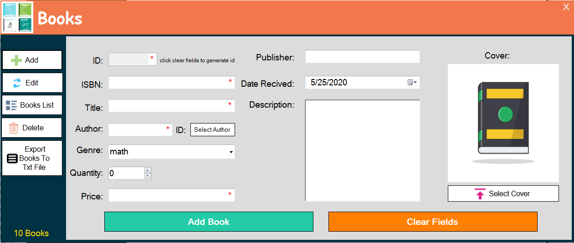574x243 pixels.
Task: Click the Select Cover upload button
Action: 503,193
